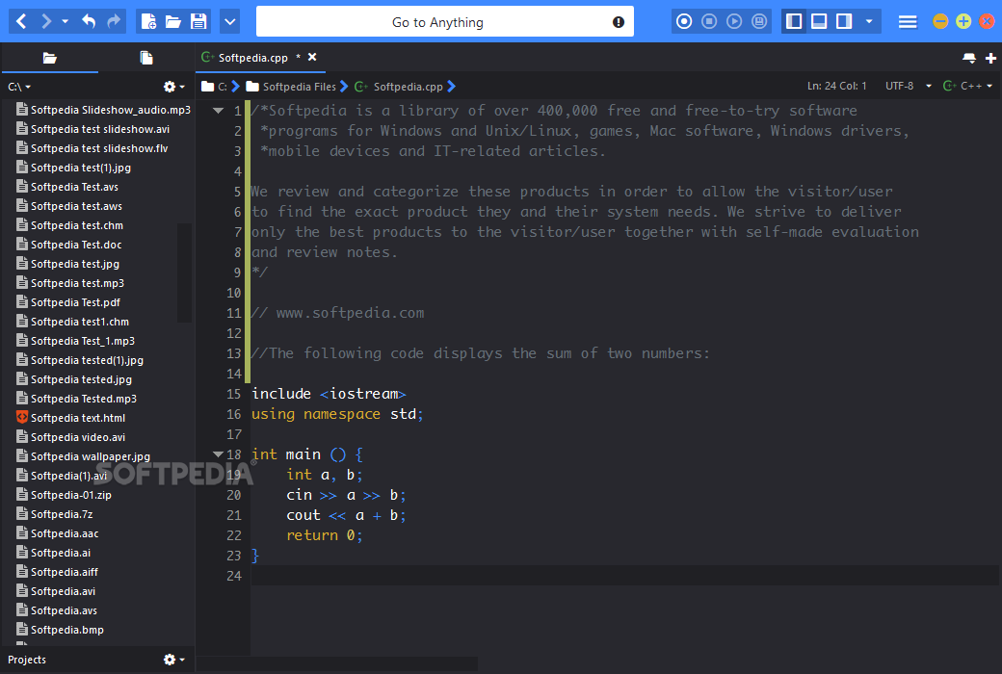This screenshot has height=674, width=1002.
Task: Play the last recorded macro
Action: pos(734,22)
